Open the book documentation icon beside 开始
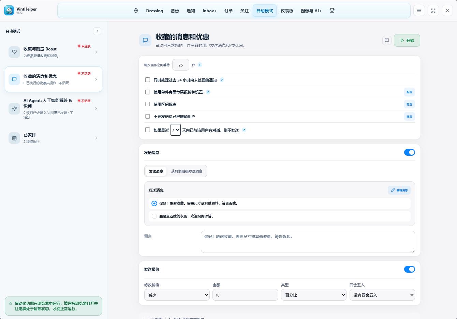Screen dimensions: 457x319 click(387, 40)
